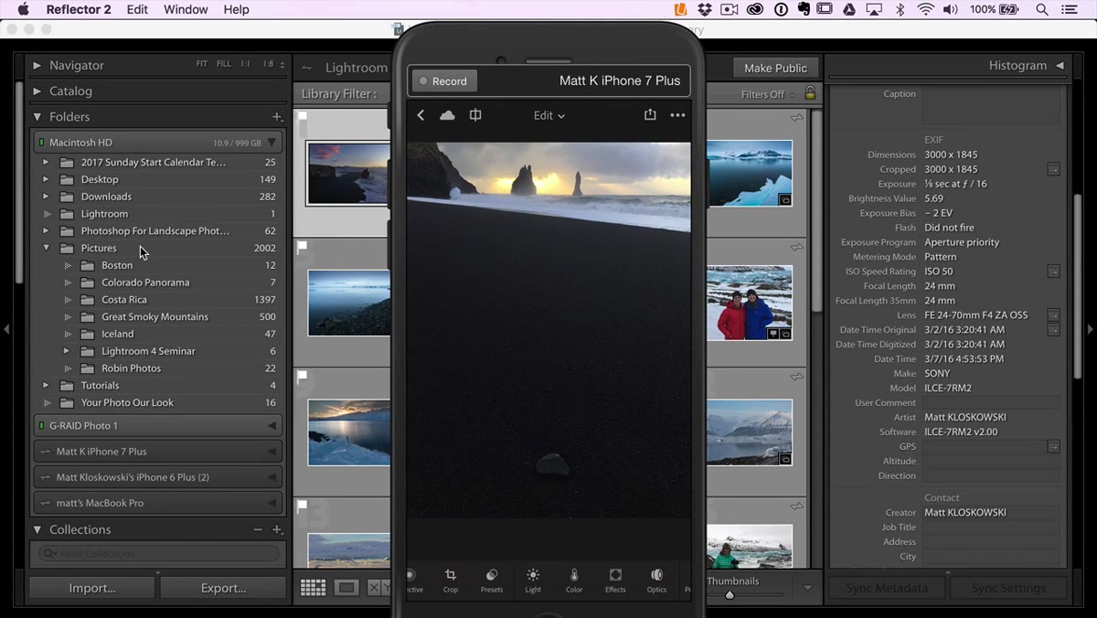Tap the cloud sync icon on the phone
The width and height of the screenshot is (1097, 618).
447,115
